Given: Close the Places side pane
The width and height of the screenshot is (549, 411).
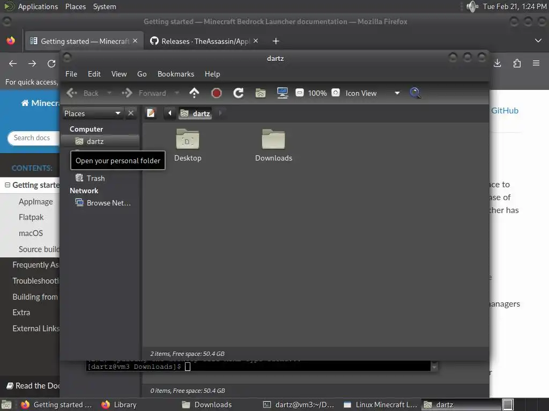Looking at the screenshot, I should pyautogui.click(x=131, y=113).
